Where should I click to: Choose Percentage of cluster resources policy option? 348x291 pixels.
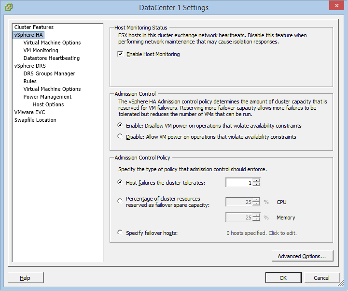click(x=120, y=201)
